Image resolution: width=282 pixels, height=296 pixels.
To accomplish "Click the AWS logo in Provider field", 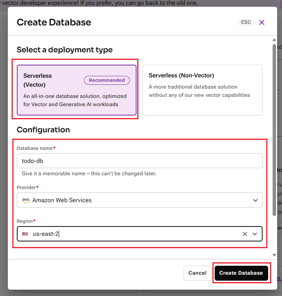I will [26, 200].
